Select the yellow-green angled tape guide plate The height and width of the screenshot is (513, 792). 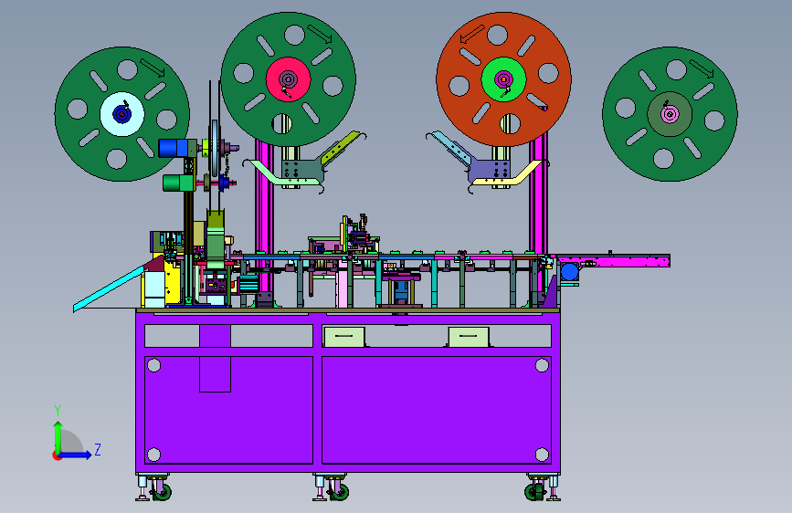pyautogui.click(x=341, y=147)
